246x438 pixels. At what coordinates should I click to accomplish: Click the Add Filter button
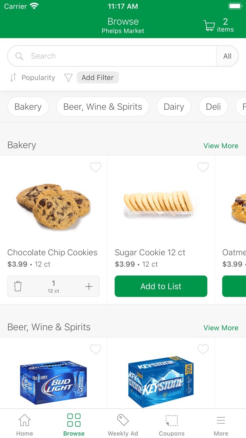[98, 77]
